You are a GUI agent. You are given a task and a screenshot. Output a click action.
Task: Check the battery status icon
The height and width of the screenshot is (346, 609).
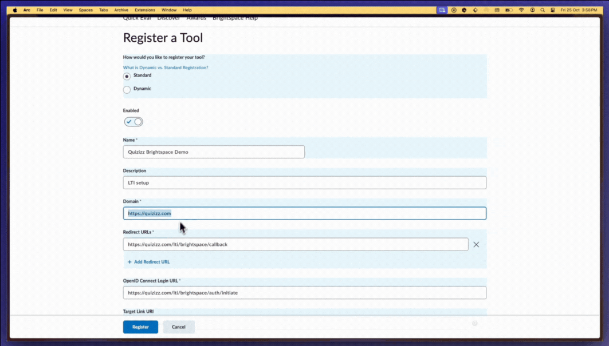click(x=509, y=10)
